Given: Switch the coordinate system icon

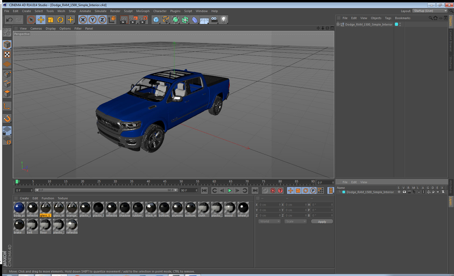Looking at the screenshot, I should pyautogui.click(x=112, y=20).
